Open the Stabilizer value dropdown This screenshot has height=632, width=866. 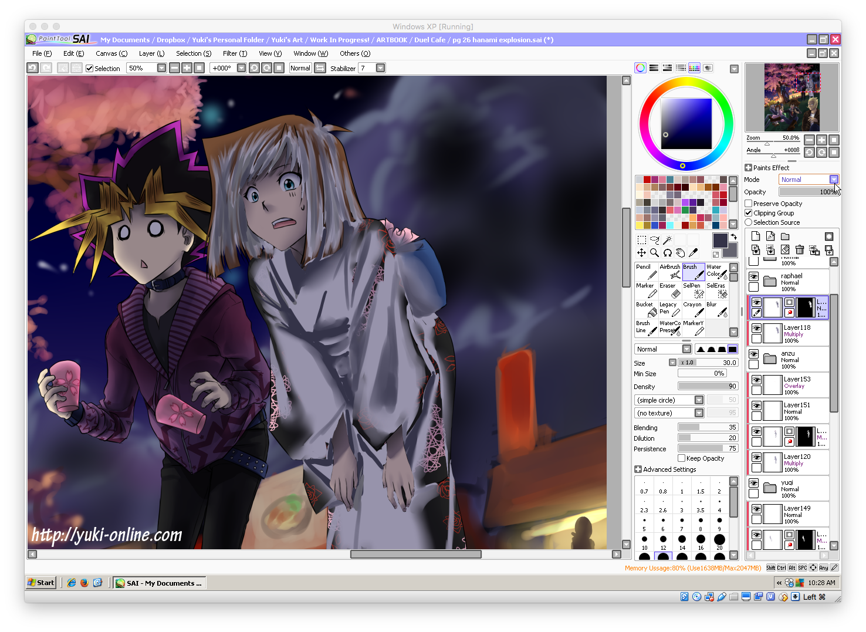(x=381, y=68)
